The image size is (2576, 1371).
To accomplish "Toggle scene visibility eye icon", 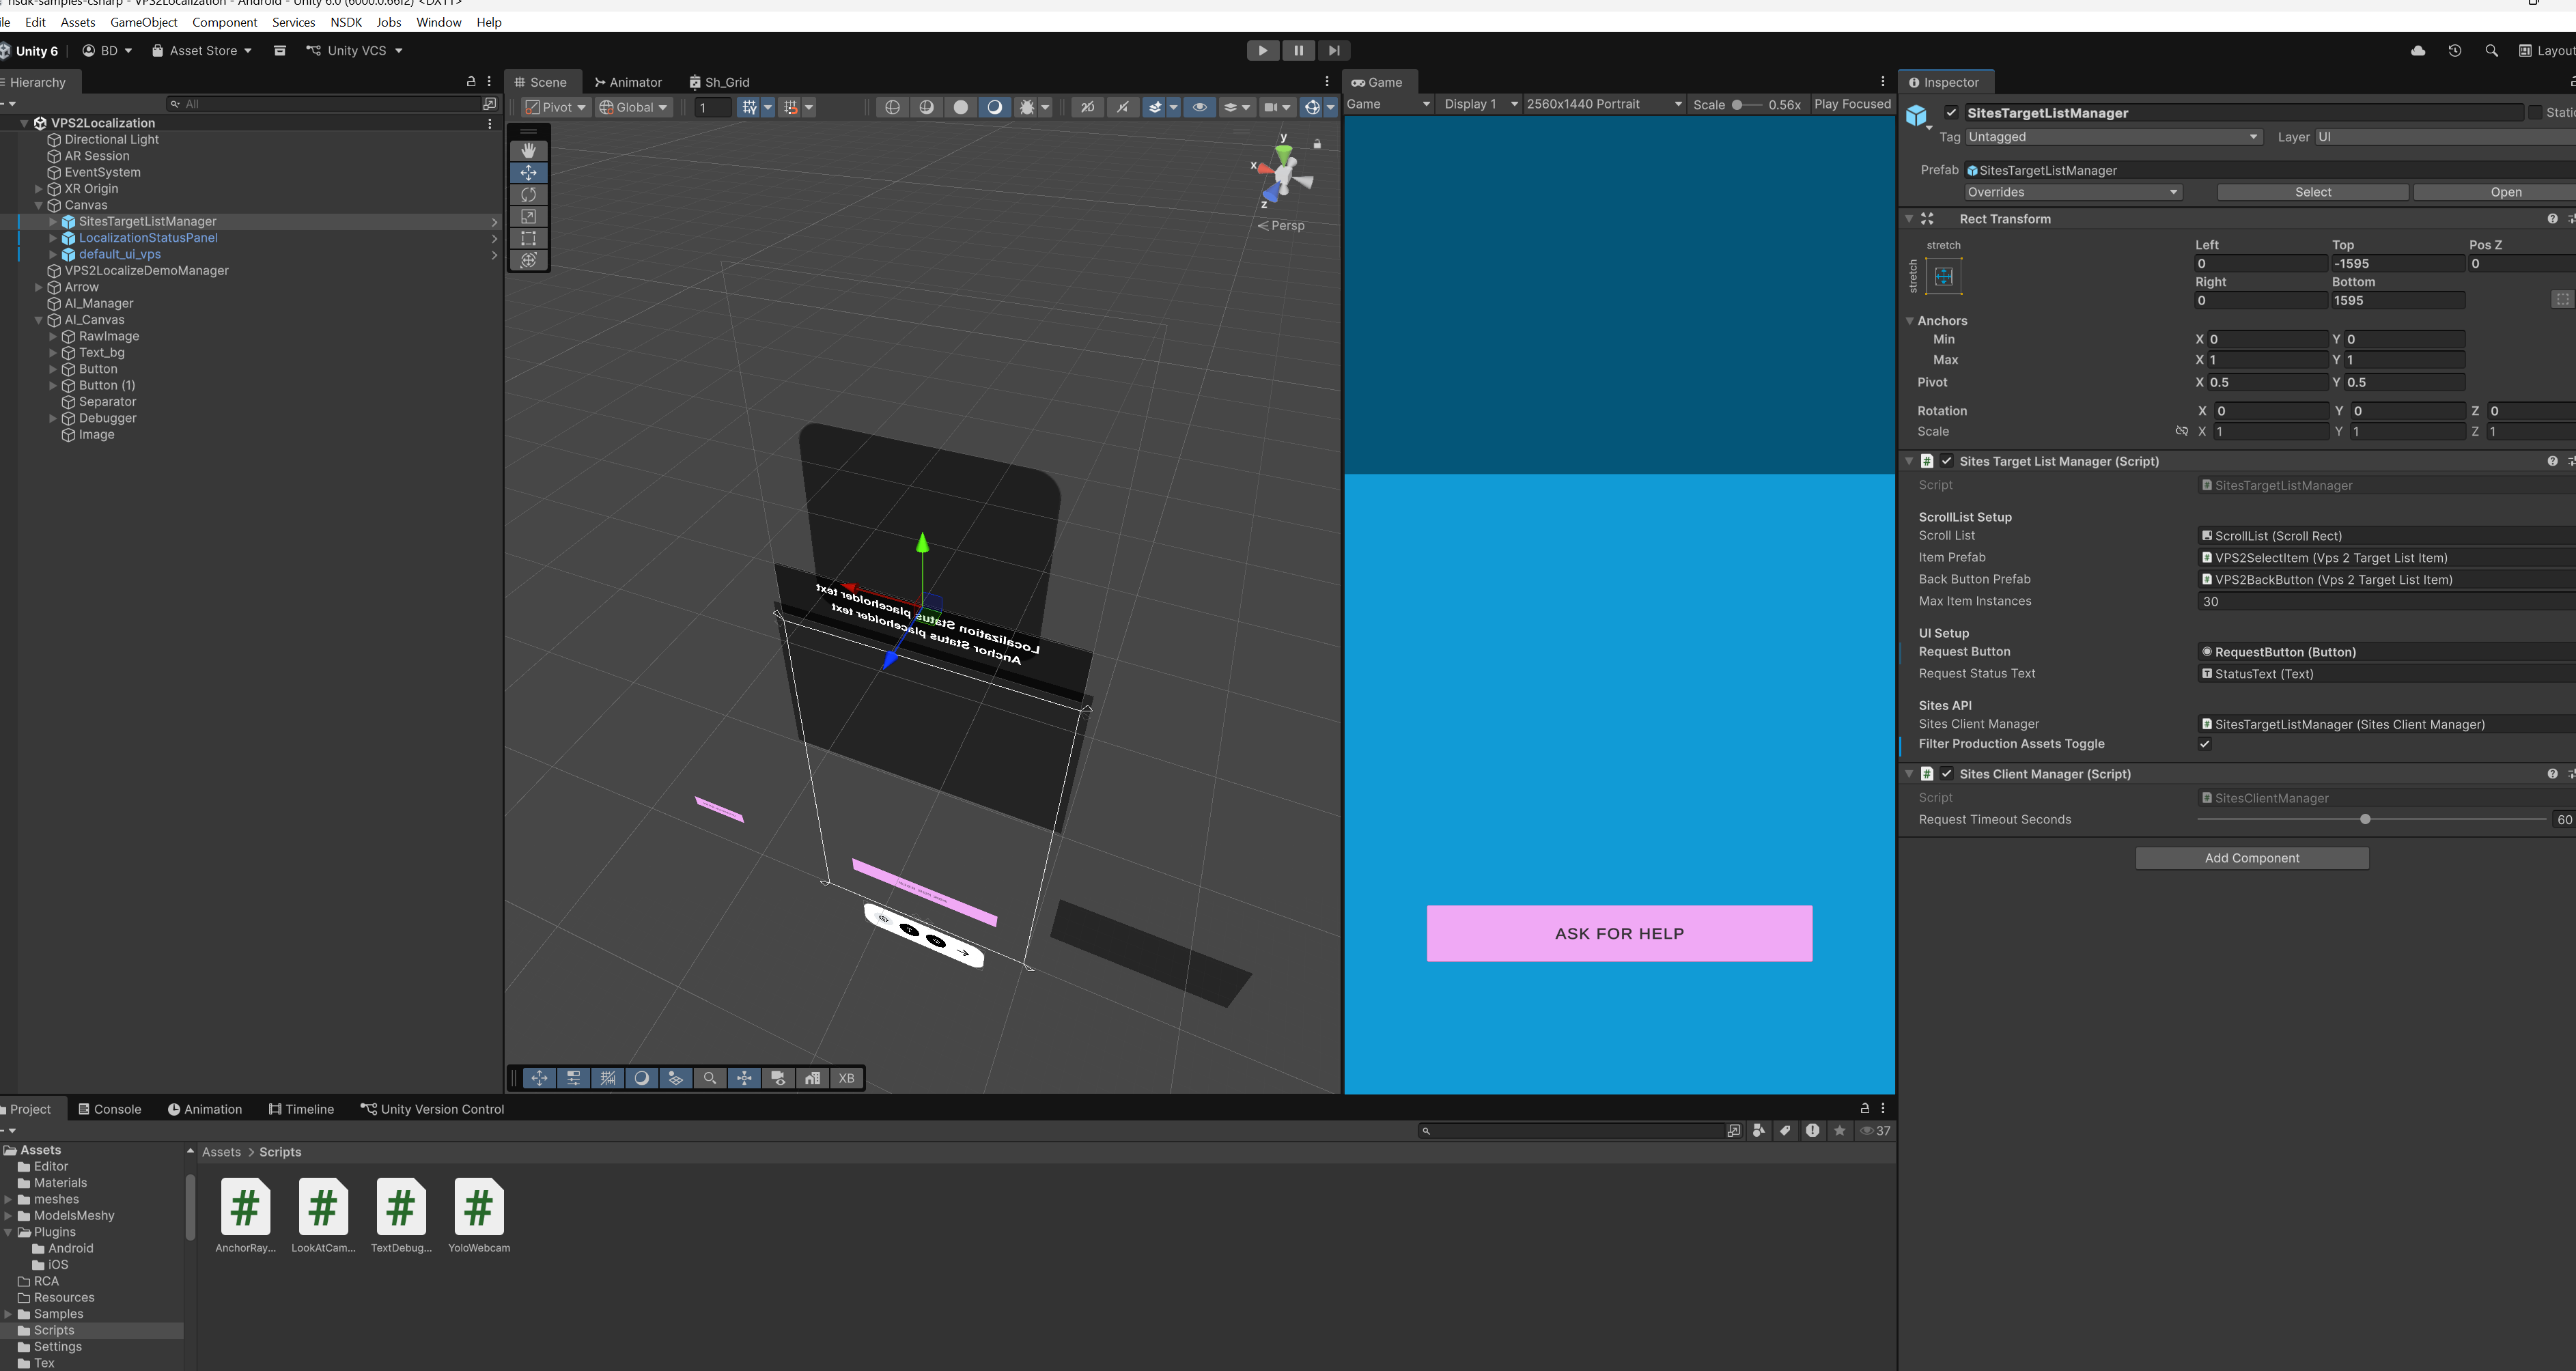I will 1200,107.
